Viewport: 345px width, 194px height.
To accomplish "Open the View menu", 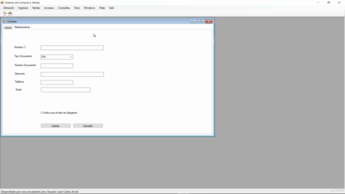I will [77, 8].
